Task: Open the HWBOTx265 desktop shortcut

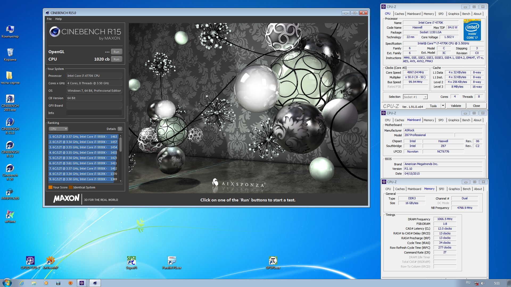Action: (10, 194)
